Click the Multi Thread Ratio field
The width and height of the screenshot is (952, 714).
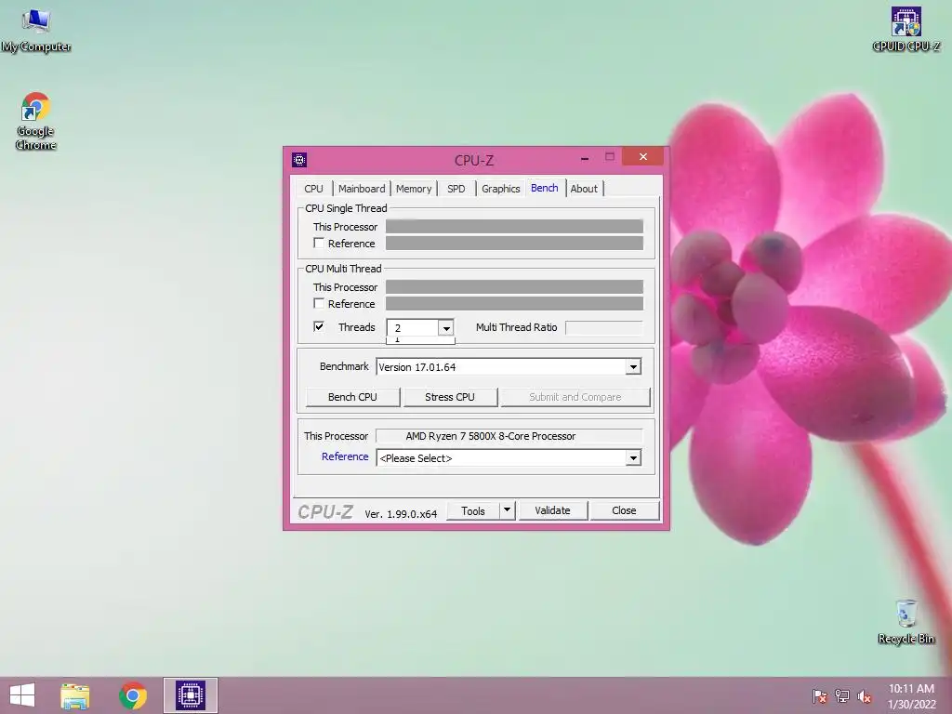click(x=603, y=328)
